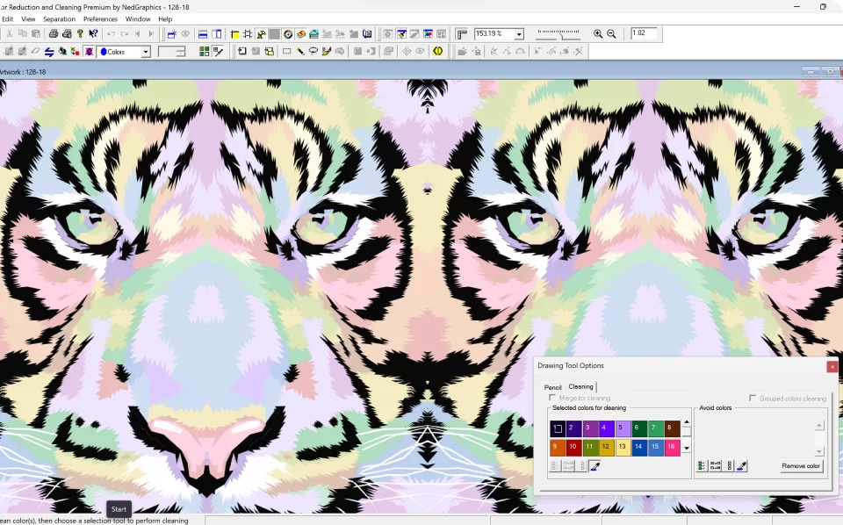This screenshot has height=525, width=843.
Task: Select color swatch 16 pink
Action: pos(672,447)
